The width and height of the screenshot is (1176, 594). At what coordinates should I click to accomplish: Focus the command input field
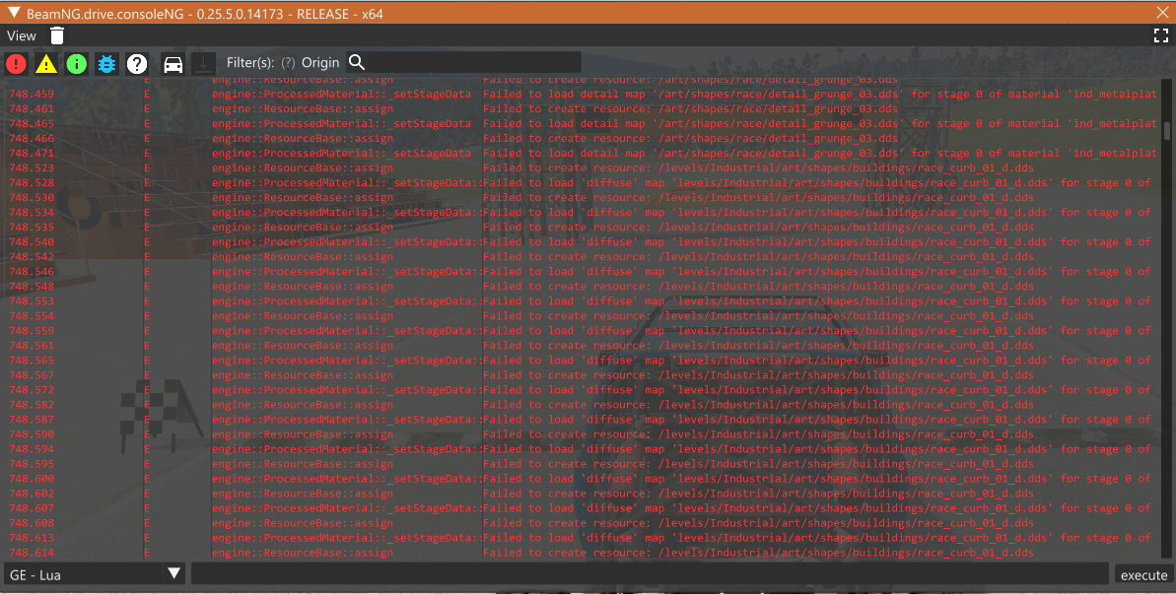coord(650,574)
